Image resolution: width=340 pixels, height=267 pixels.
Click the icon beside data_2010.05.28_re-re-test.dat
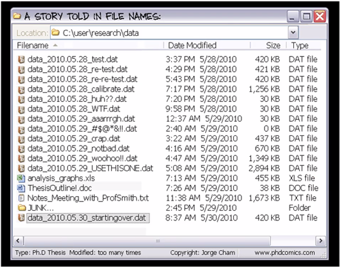[x=21, y=80]
